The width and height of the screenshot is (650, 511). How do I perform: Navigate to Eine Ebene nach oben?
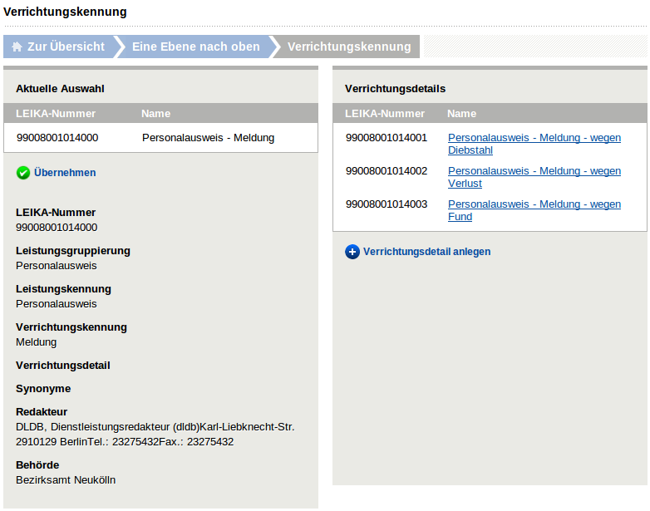click(x=195, y=47)
